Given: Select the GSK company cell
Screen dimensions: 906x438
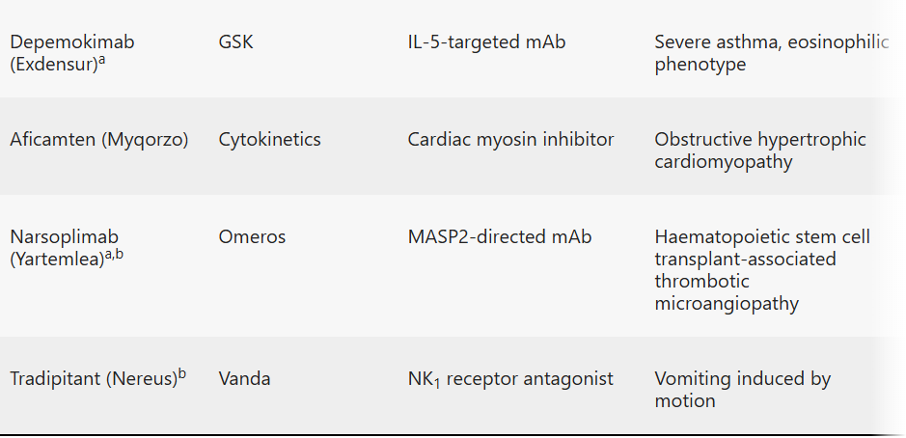Looking at the screenshot, I should point(235,42).
